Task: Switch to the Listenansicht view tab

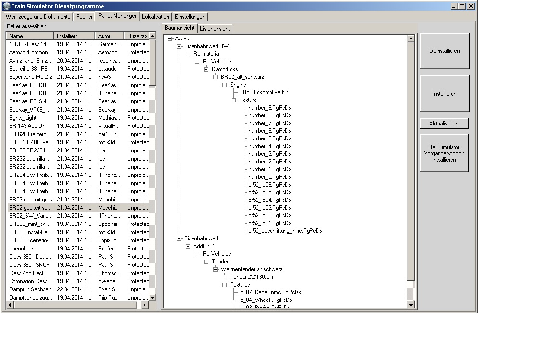Action: point(215,29)
